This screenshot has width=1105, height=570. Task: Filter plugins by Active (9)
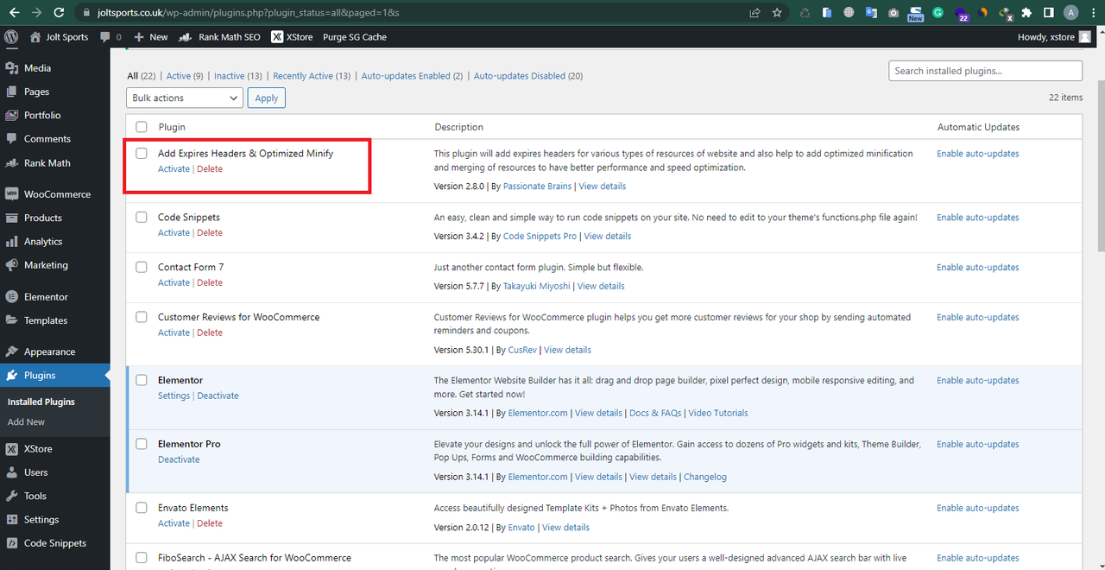[x=185, y=76]
